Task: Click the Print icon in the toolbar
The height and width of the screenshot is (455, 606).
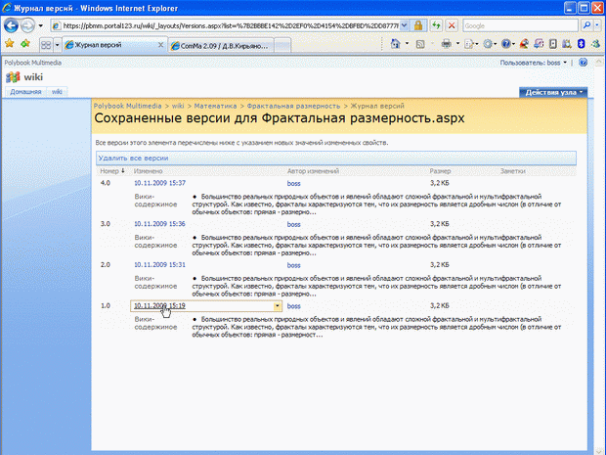Action: coord(446,44)
